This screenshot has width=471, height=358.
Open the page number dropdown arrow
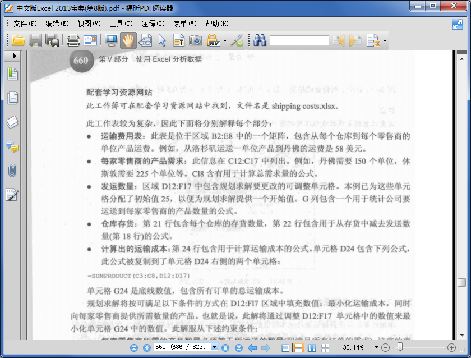214,347
